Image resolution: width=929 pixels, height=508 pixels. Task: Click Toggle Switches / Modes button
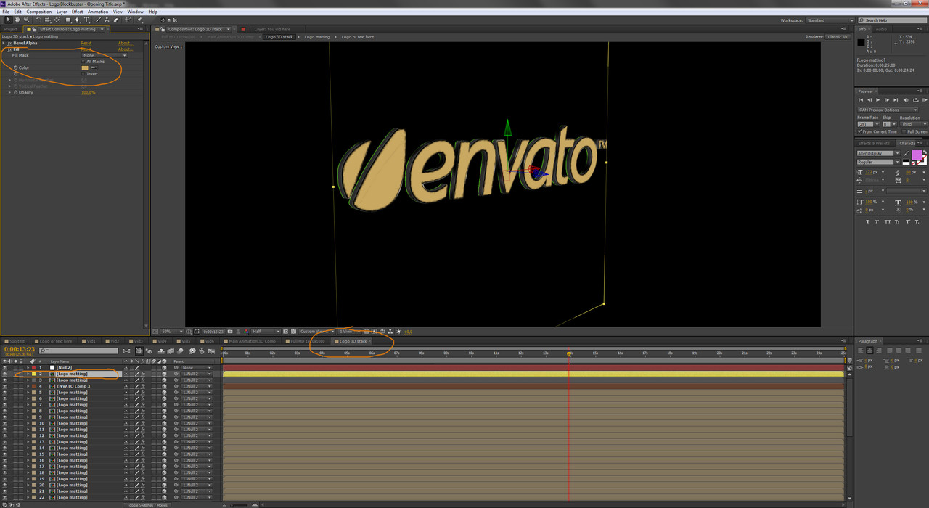pos(147,504)
